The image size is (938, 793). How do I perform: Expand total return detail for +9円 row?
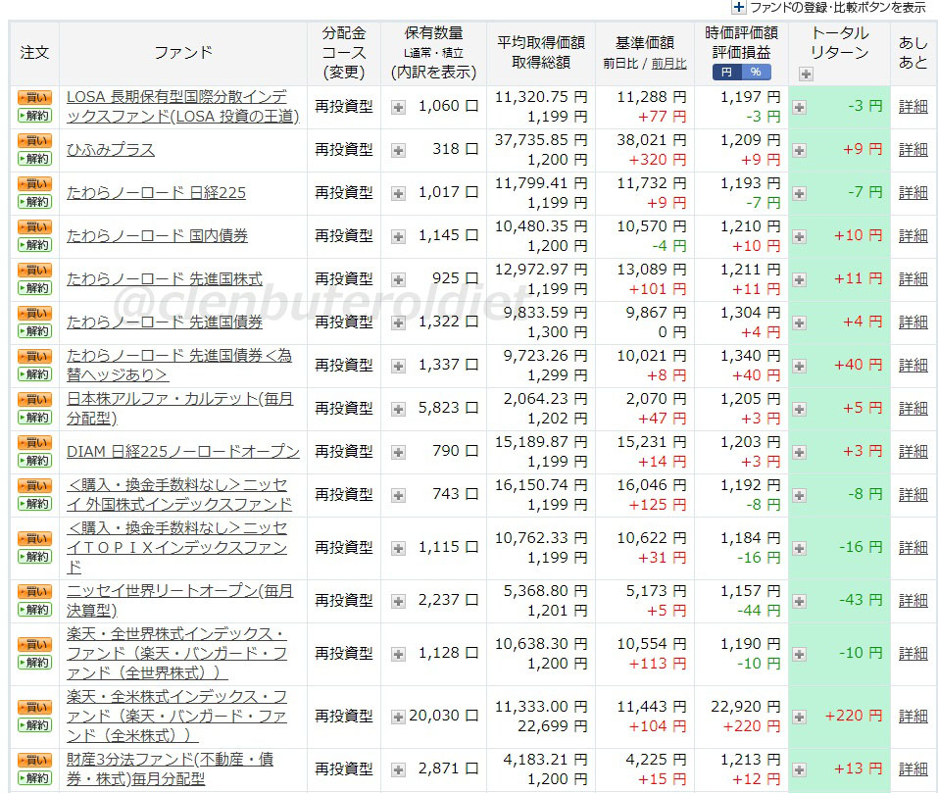[x=799, y=150]
